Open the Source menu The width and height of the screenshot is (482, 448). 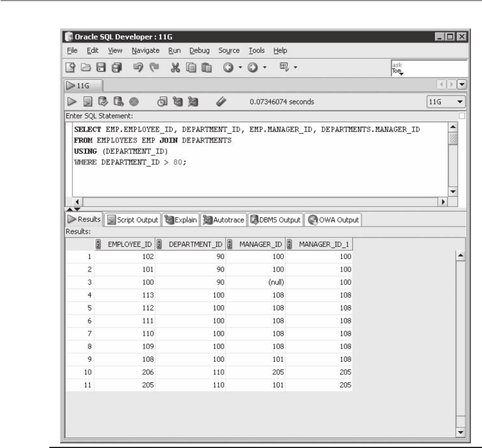(x=228, y=51)
